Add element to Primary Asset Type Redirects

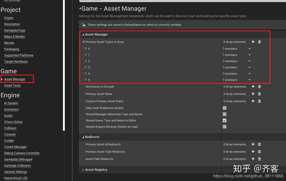(x=253, y=152)
